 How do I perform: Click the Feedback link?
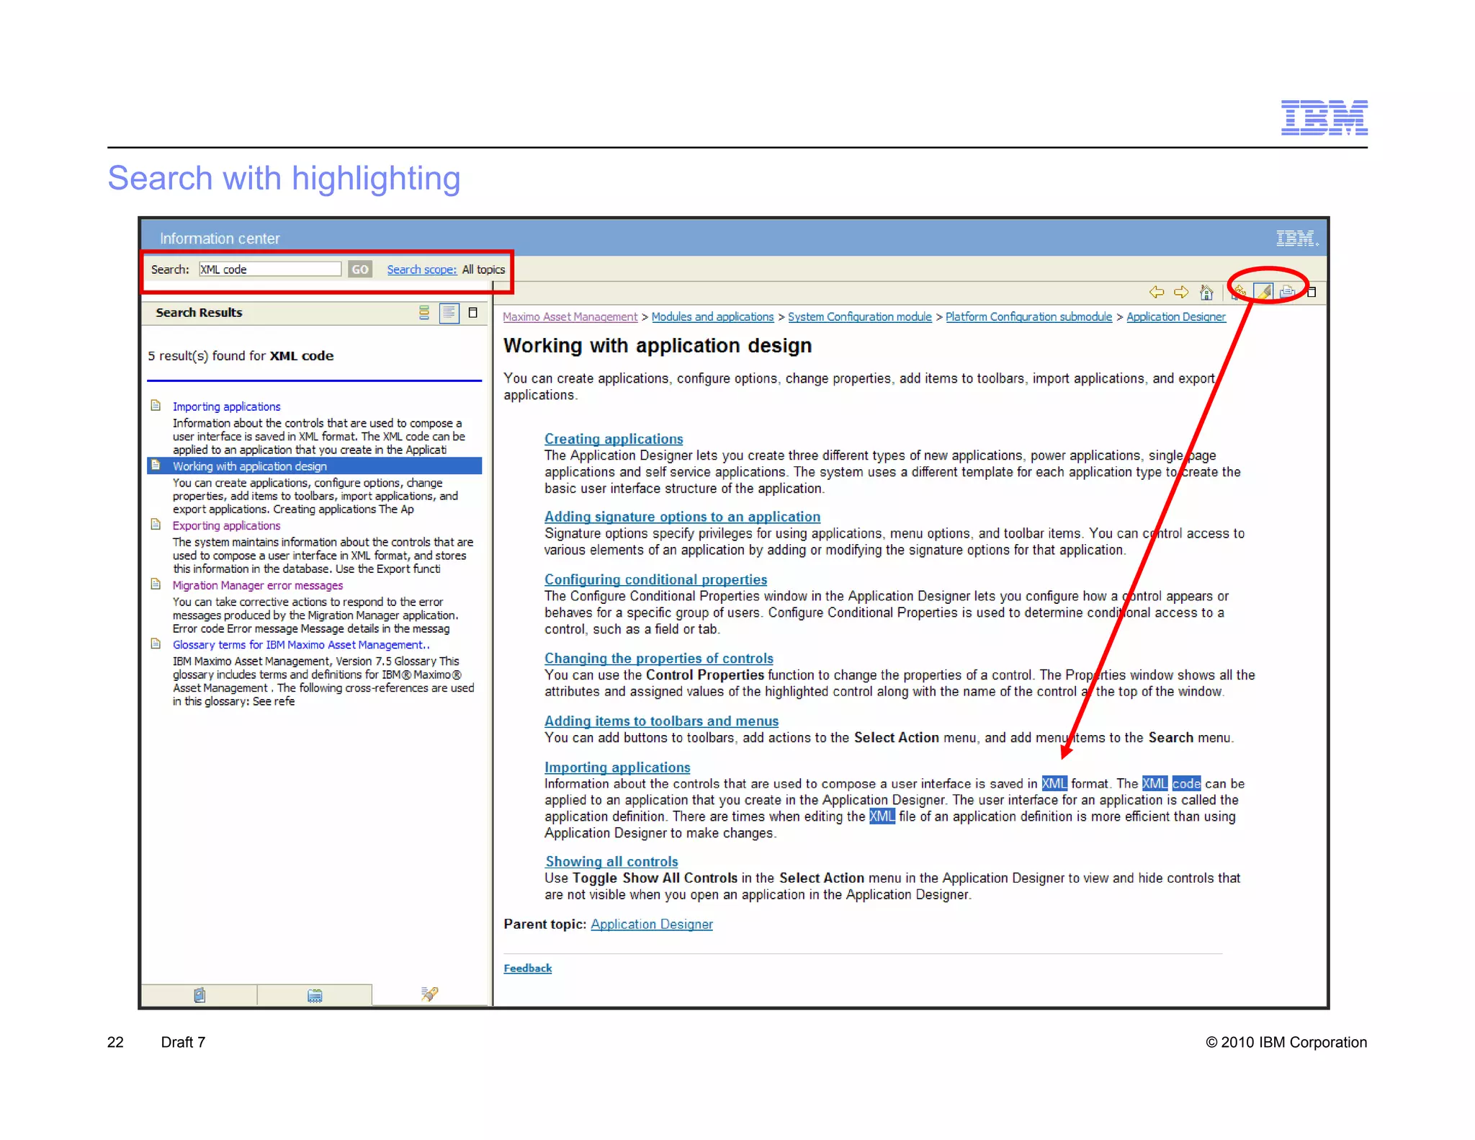click(x=528, y=968)
